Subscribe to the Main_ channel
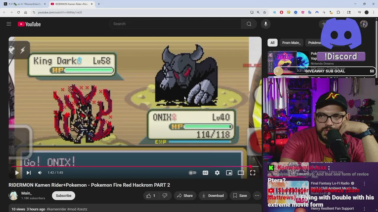Image resolution: width=378 pixels, height=212 pixels. pyautogui.click(x=63, y=196)
